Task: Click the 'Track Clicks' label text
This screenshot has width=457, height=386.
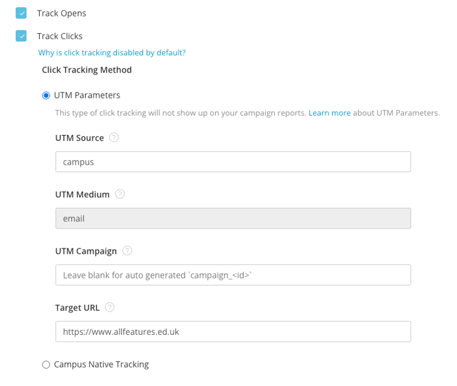Action: [60, 36]
